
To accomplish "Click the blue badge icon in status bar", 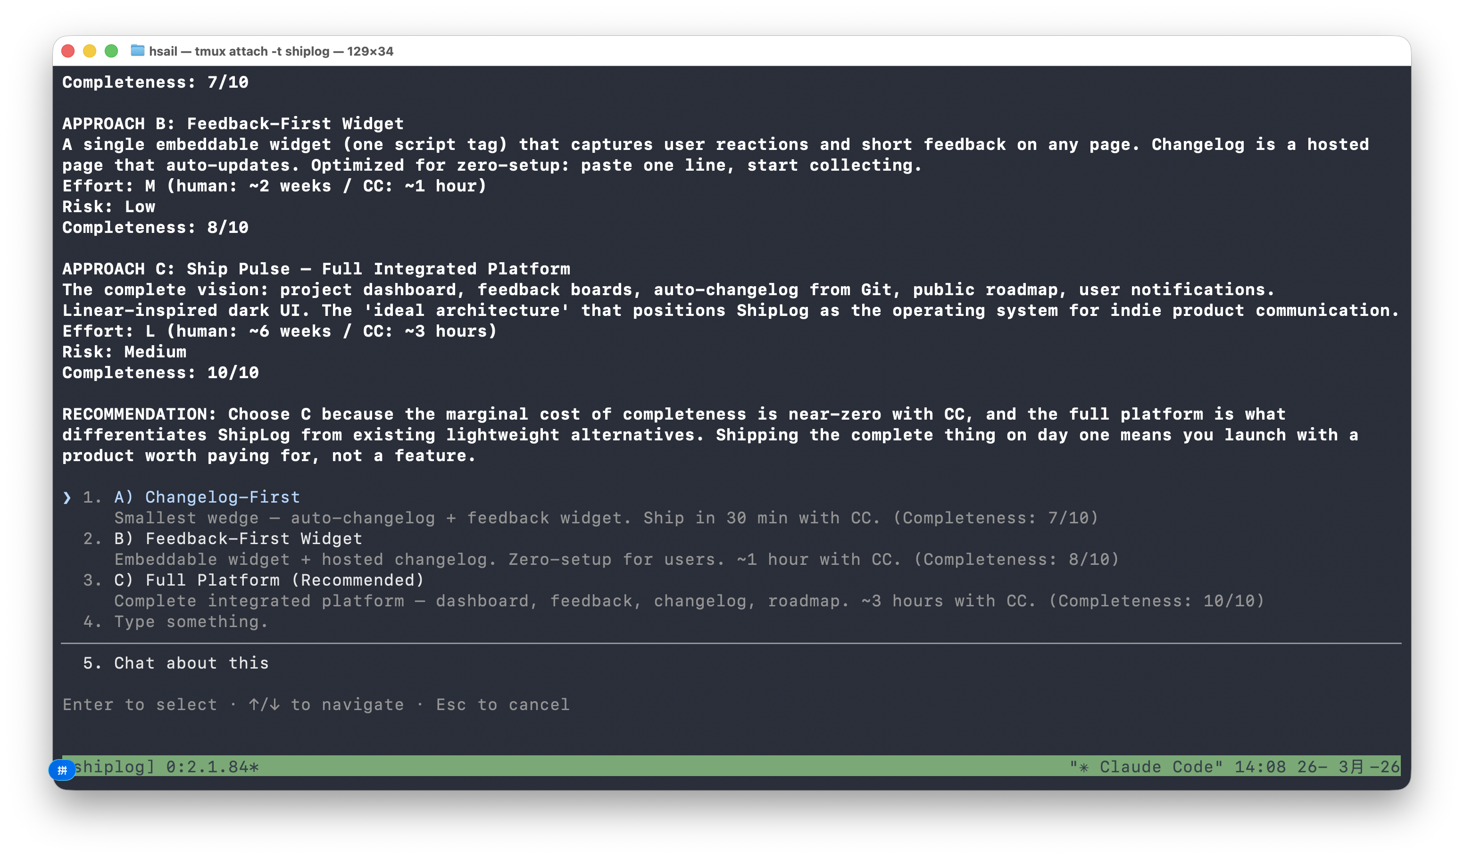I will (x=62, y=770).
